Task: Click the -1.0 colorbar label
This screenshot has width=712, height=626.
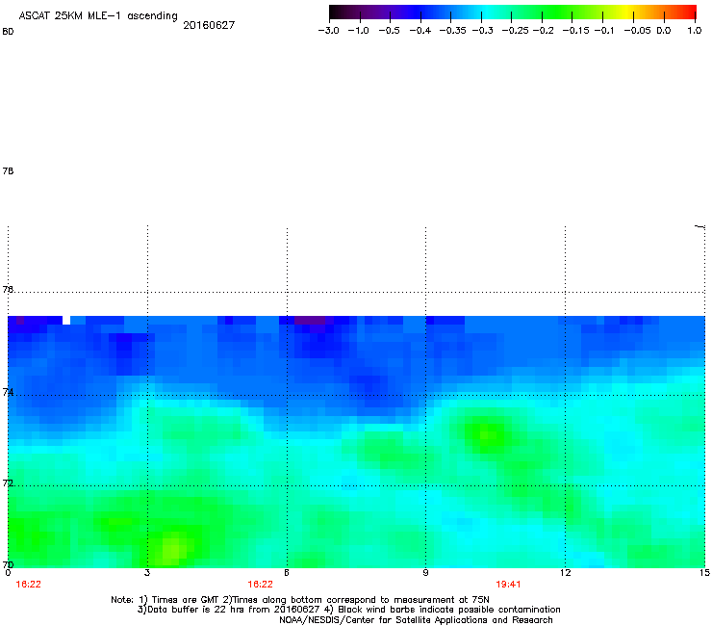Action: [358, 31]
